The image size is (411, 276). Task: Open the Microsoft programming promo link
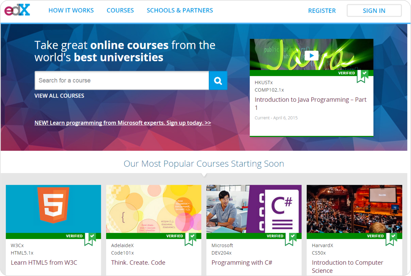122,123
